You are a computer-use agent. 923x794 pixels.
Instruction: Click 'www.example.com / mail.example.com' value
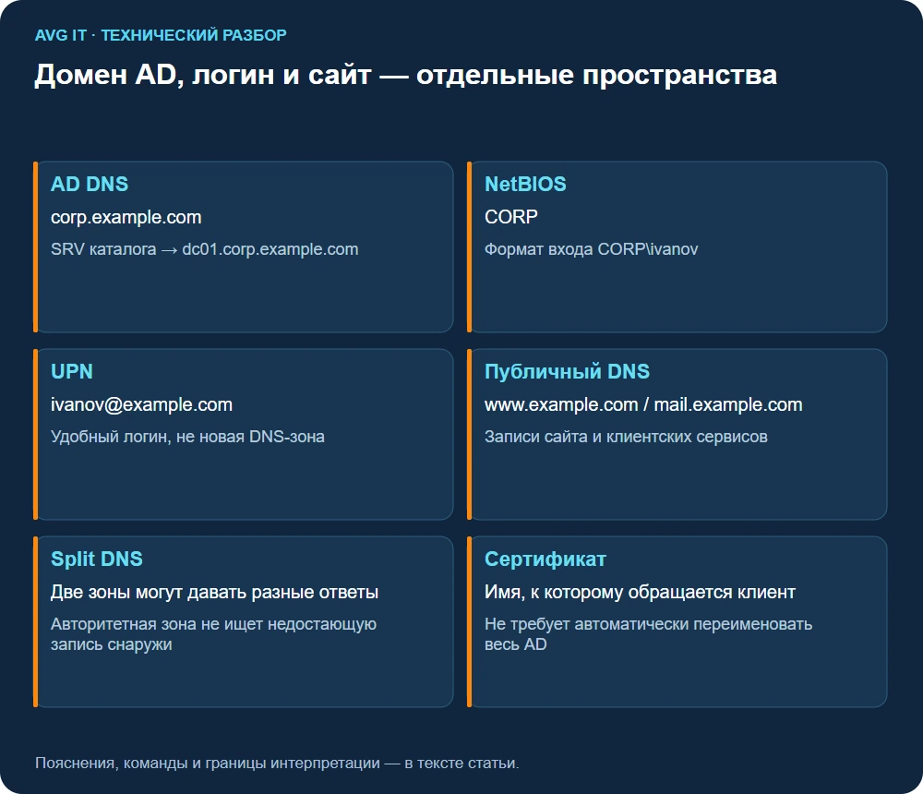click(643, 404)
